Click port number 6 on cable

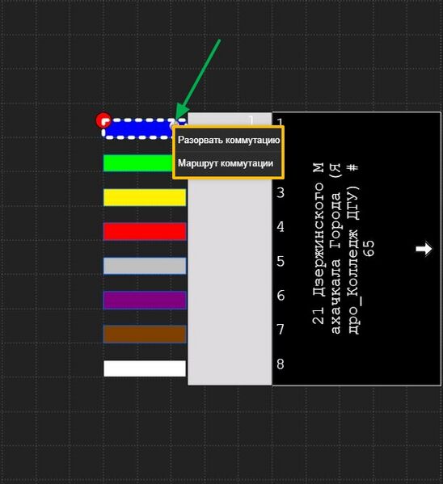(281, 296)
